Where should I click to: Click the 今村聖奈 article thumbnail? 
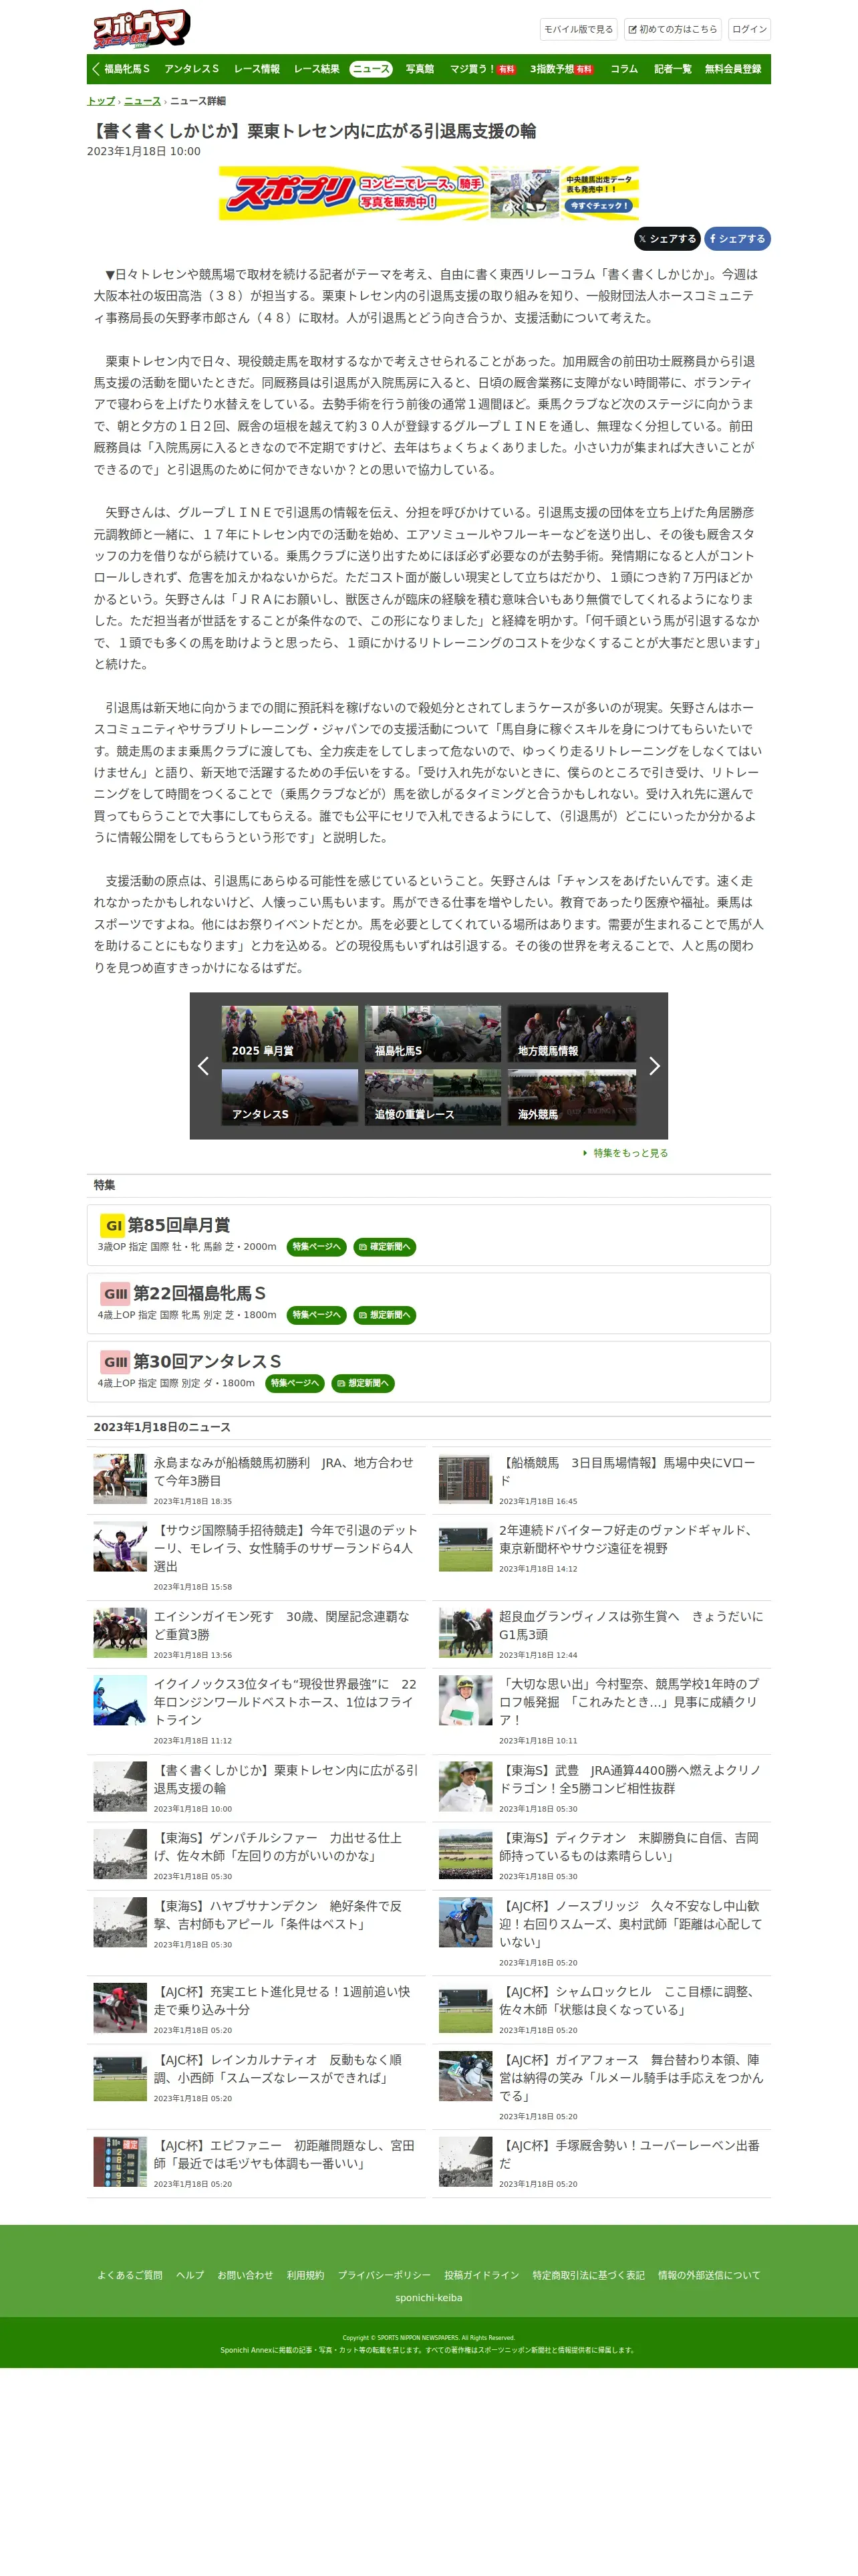coord(466,1700)
